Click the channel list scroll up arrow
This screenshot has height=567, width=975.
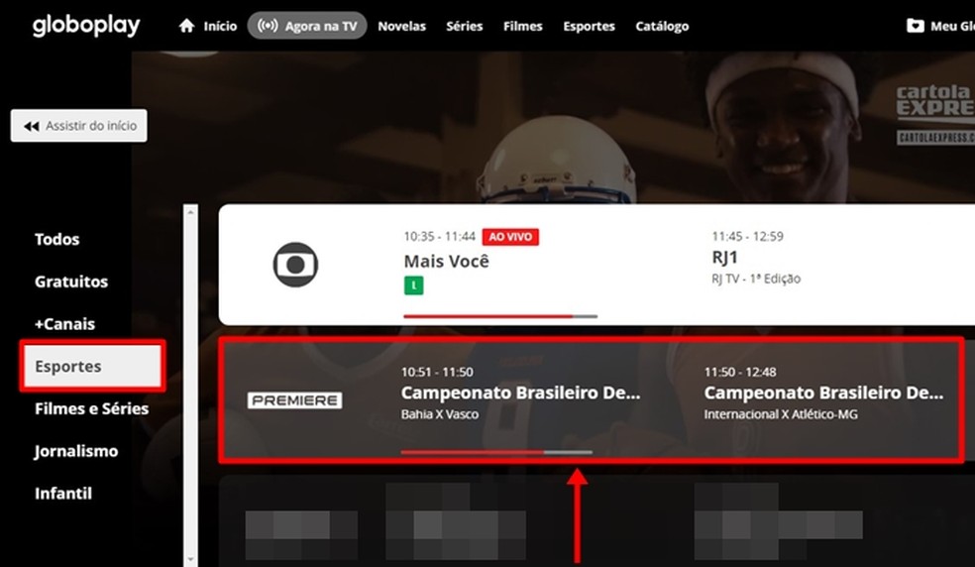tap(190, 213)
